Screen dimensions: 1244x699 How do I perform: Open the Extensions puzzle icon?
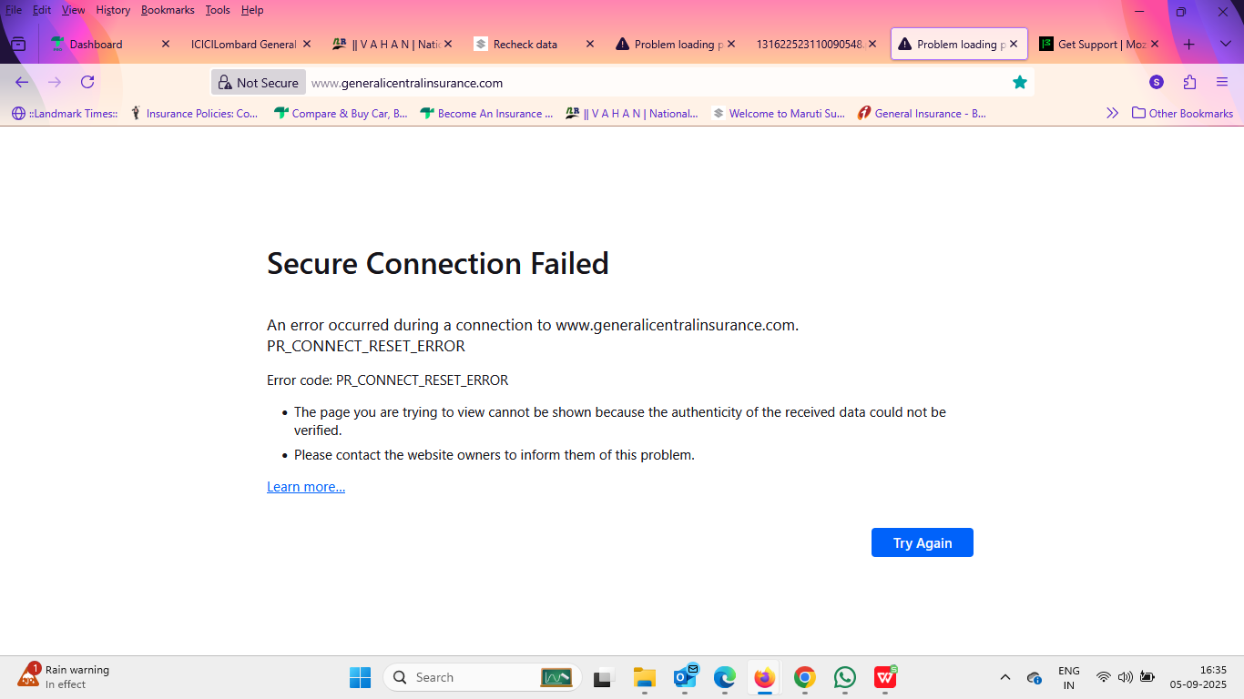click(1189, 82)
